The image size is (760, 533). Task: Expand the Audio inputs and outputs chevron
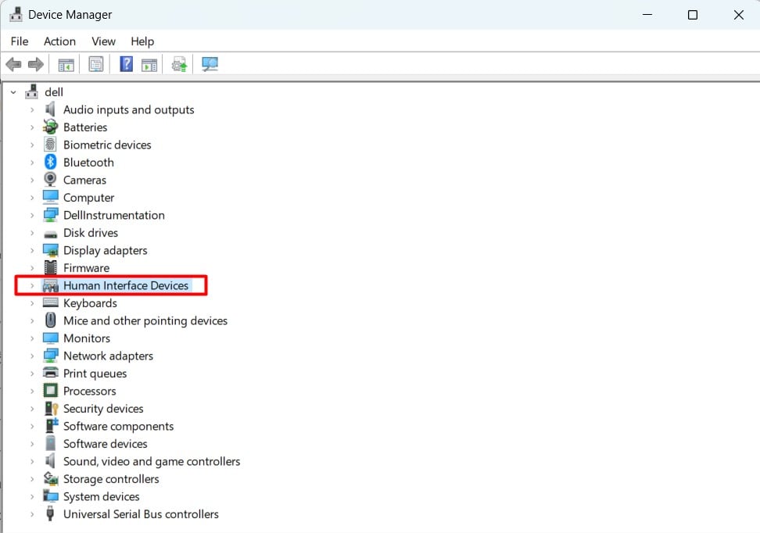pos(32,110)
